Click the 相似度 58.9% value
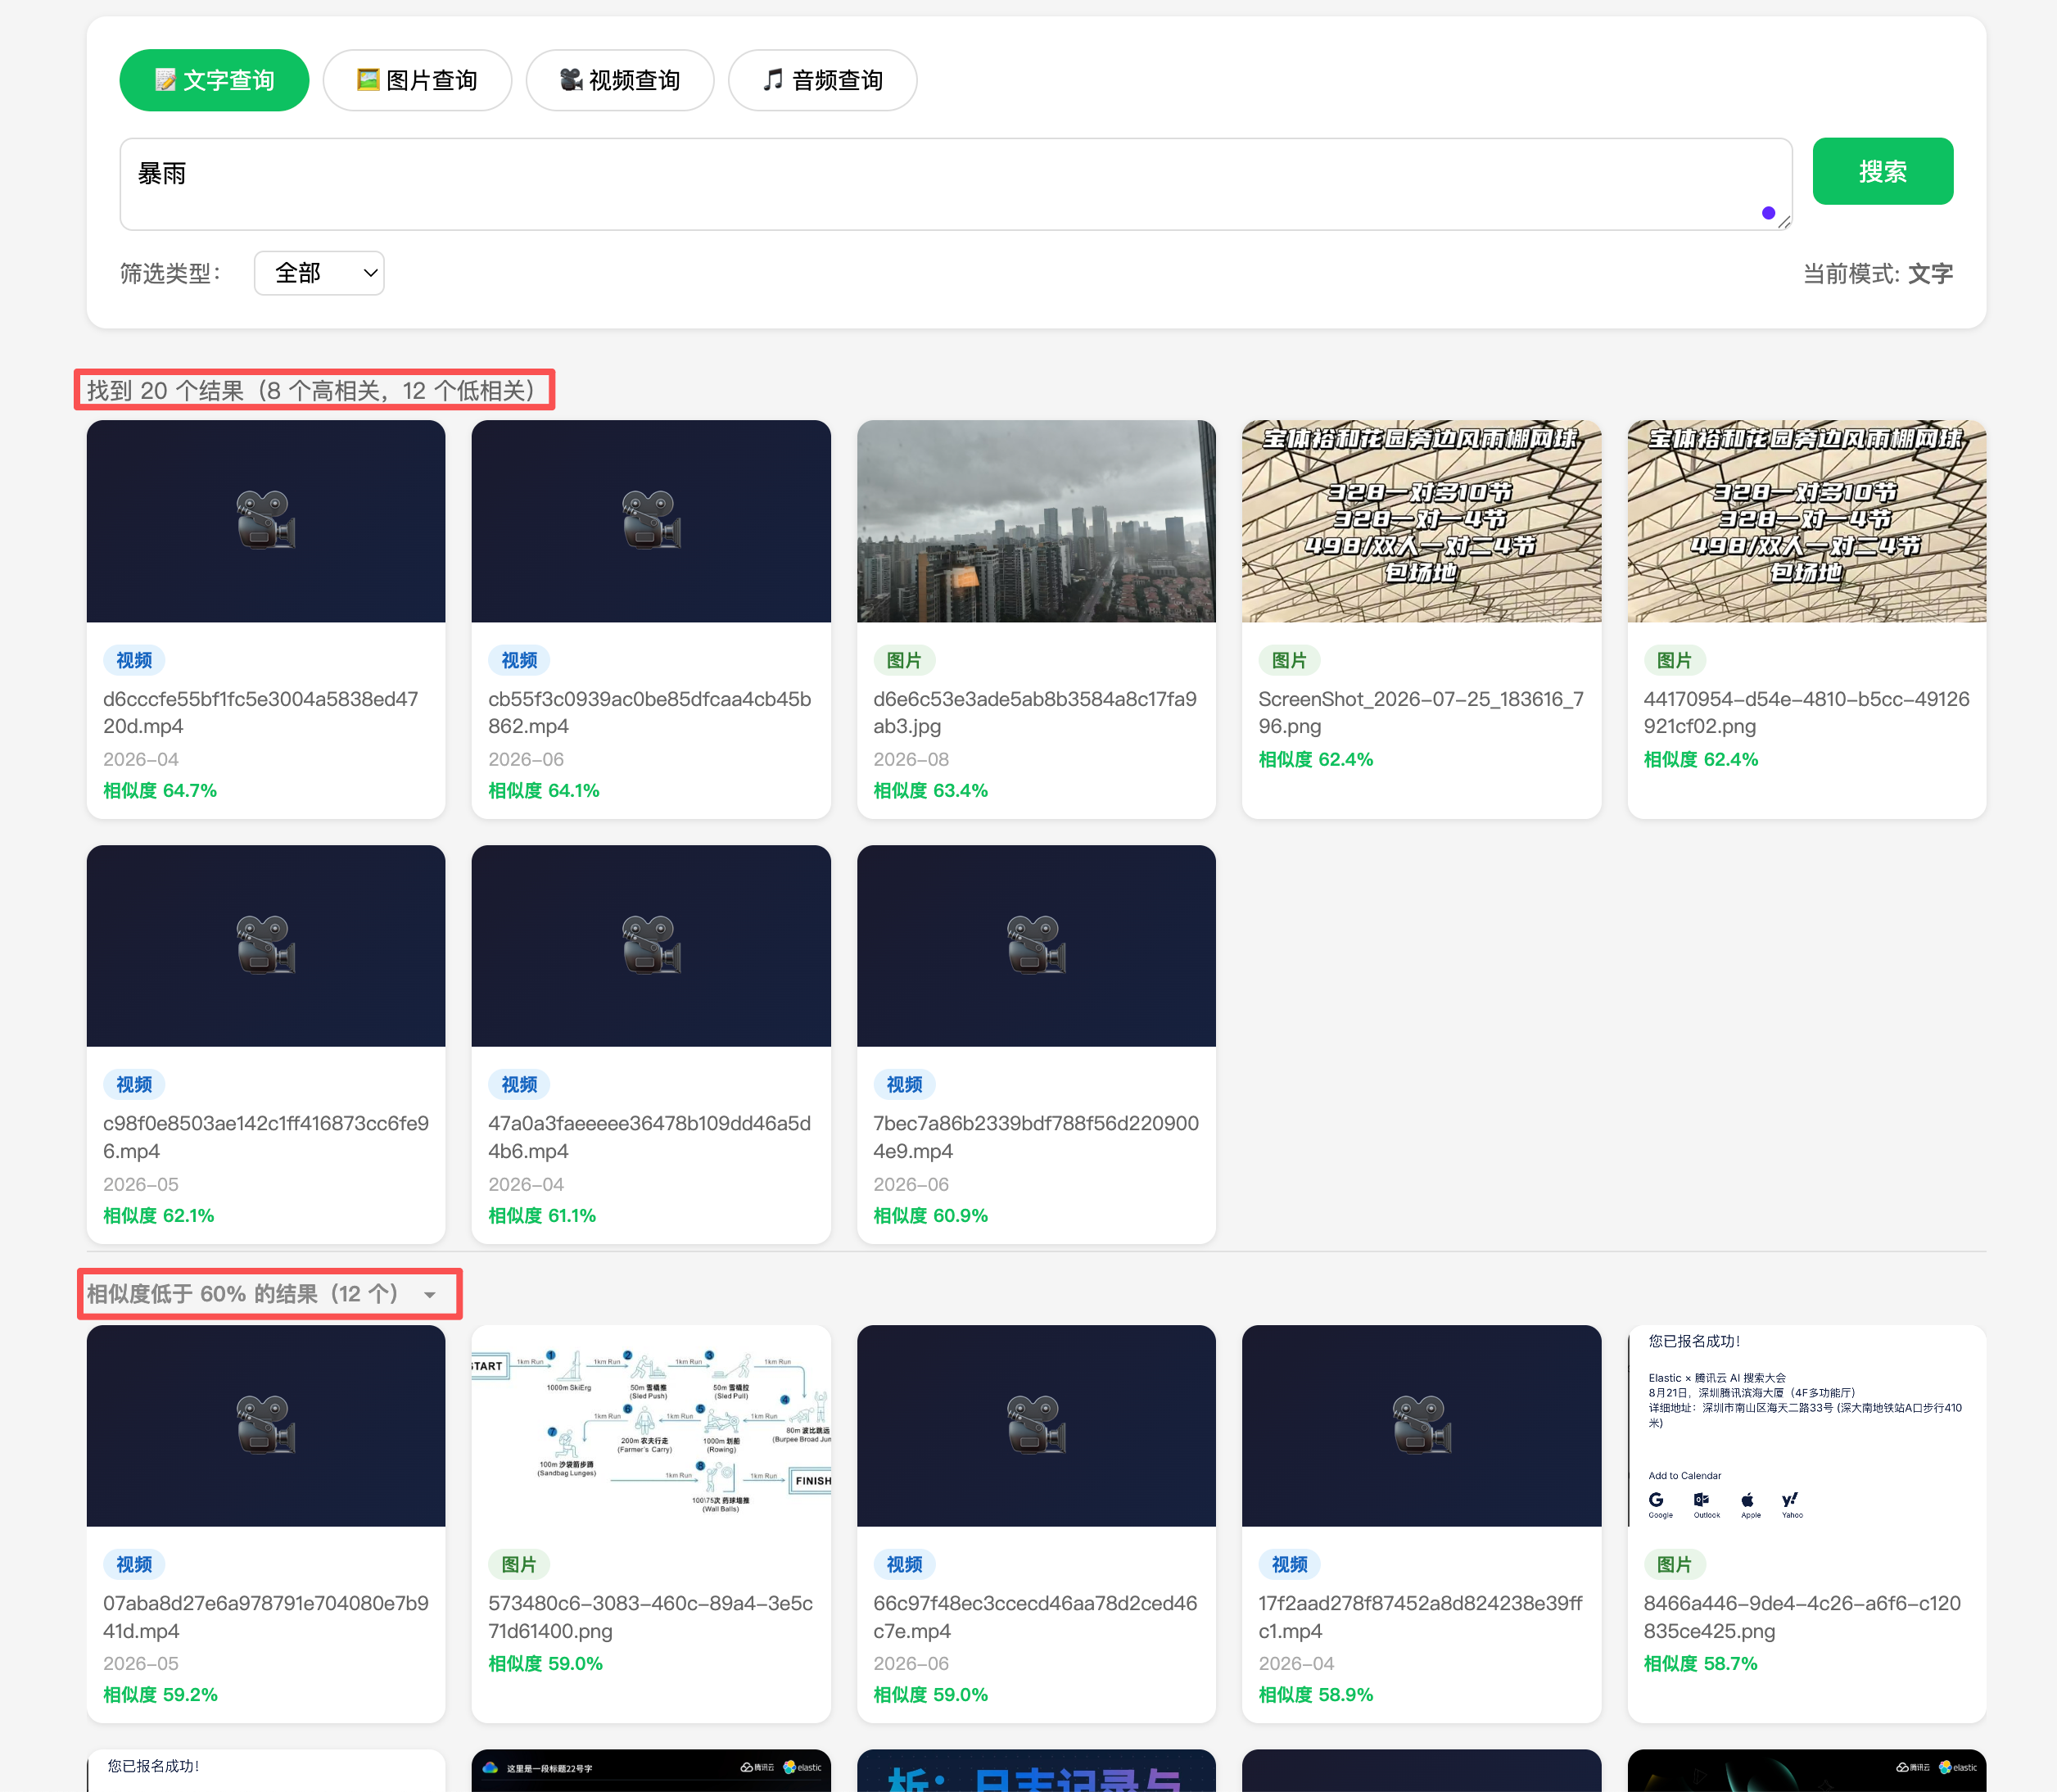The width and height of the screenshot is (2057, 1792). tap(1316, 1694)
